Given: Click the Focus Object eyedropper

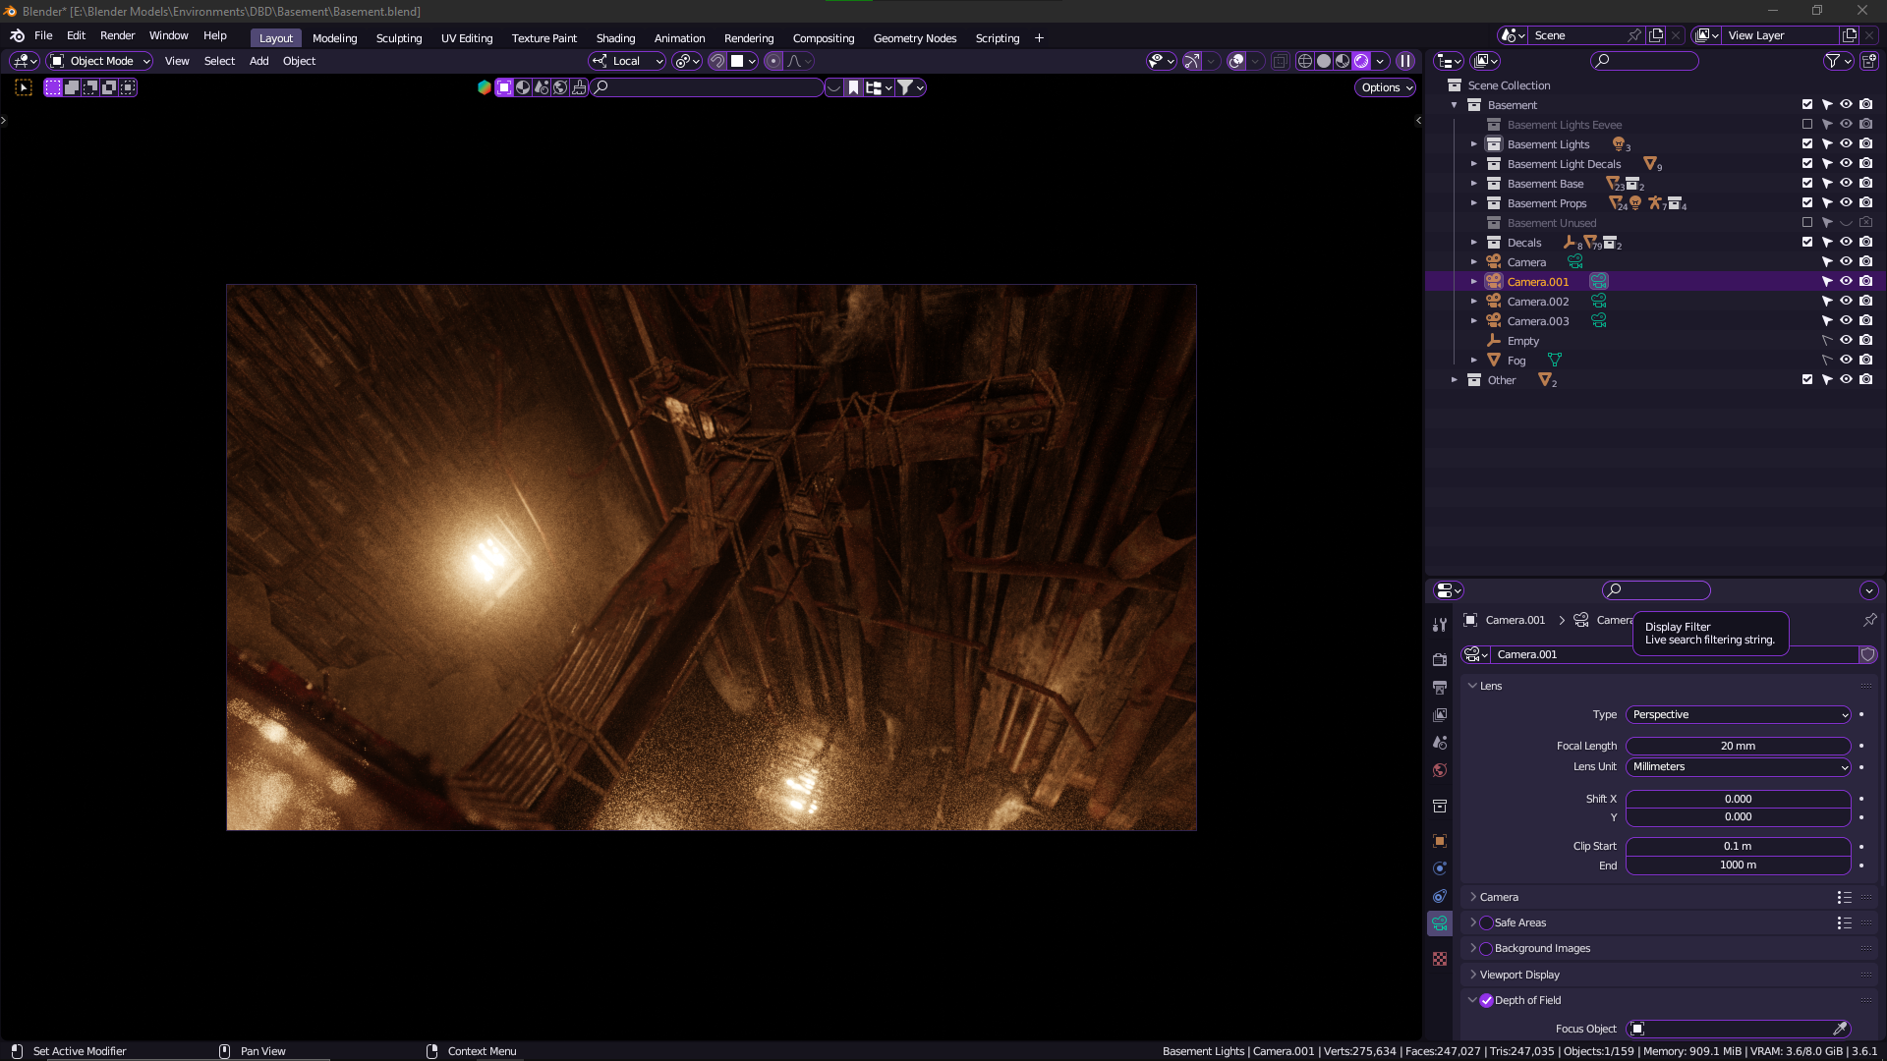Looking at the screenshot, I should (x=1840, y=1029).
